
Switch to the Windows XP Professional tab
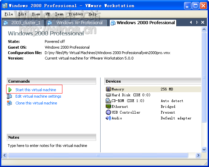(x=77, y=23)
